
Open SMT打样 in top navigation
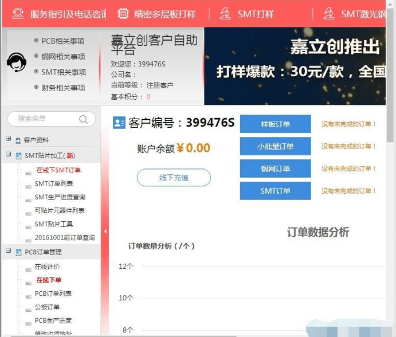click(256, 14)
